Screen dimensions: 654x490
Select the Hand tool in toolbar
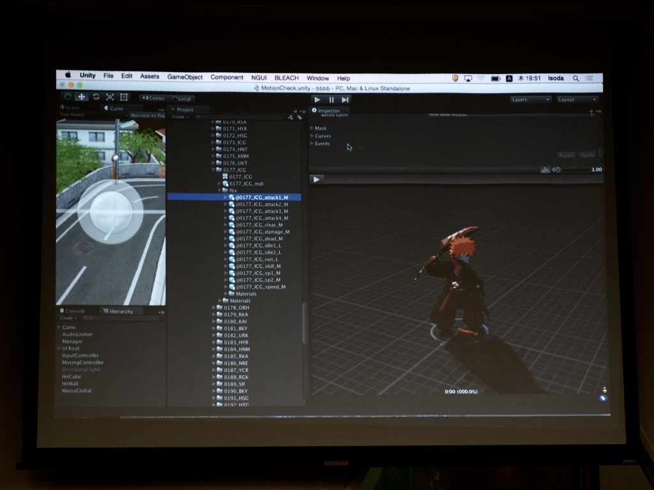click(68, 97)
